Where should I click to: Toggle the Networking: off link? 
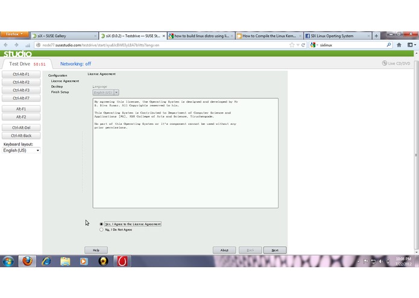(x=75, y=64)
